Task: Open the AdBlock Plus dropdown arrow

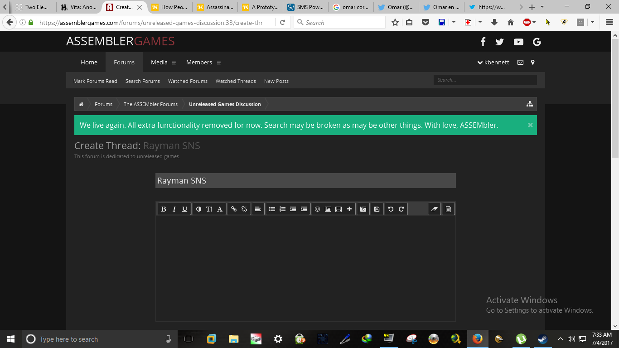Action: pos(534,22)
